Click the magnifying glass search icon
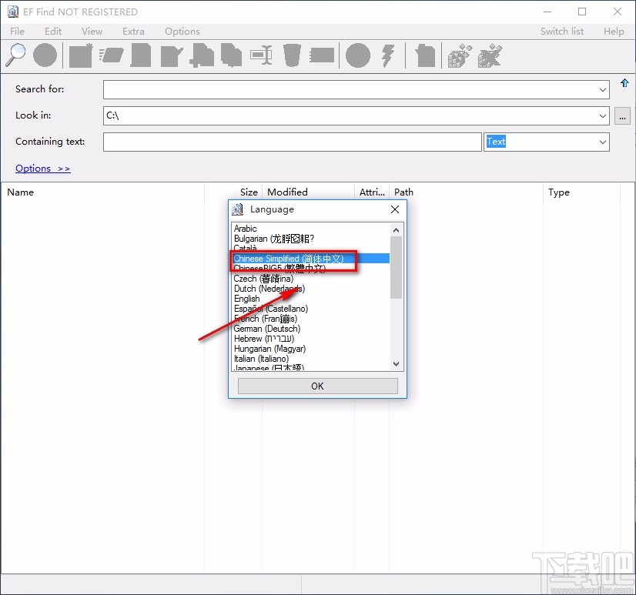Screen dimensions: 636x595 [x=15, y=55]
